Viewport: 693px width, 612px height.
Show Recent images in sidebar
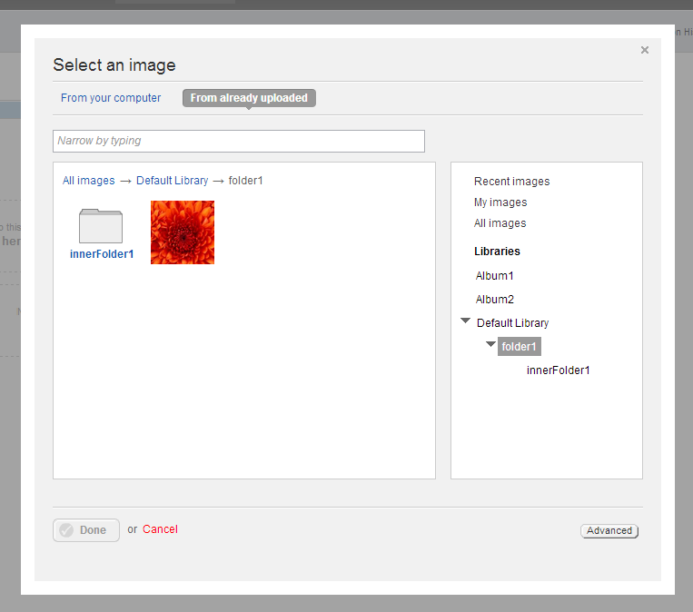pyautogui.click(x=511, y=182)
